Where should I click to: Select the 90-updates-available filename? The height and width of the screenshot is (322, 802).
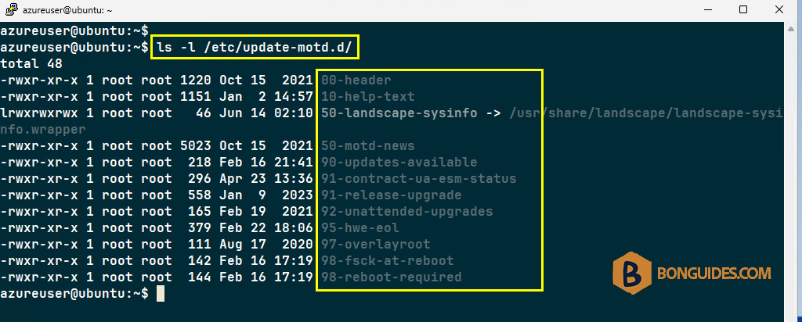click(x=399, y=163)
